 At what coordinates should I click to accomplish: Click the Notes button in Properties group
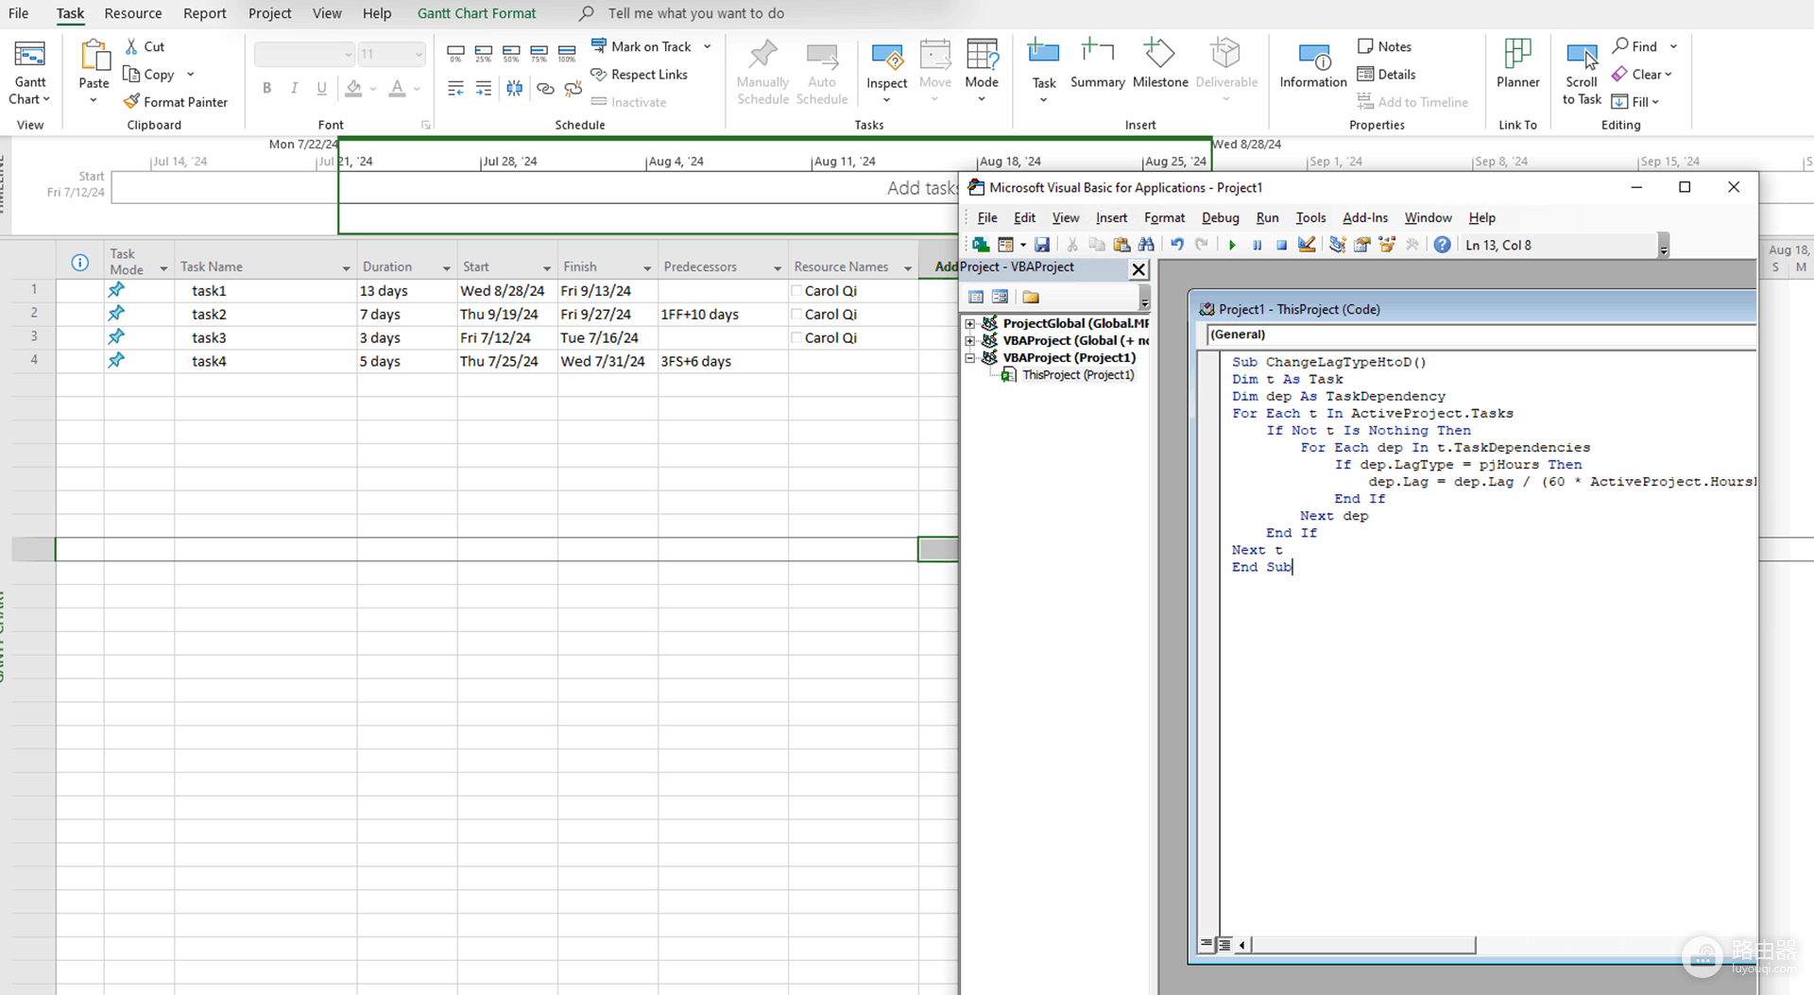coord(1384,46)
